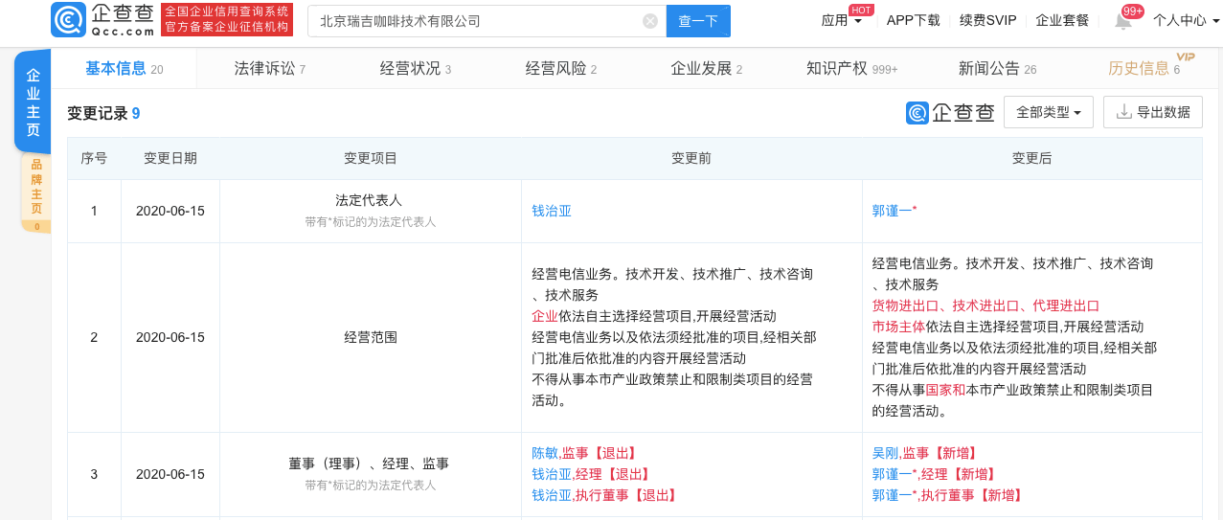Image resolution: width=1223 pixels, height=520 pixels.
Task: Open the notification bell icon
Action: pos(1122,21)
